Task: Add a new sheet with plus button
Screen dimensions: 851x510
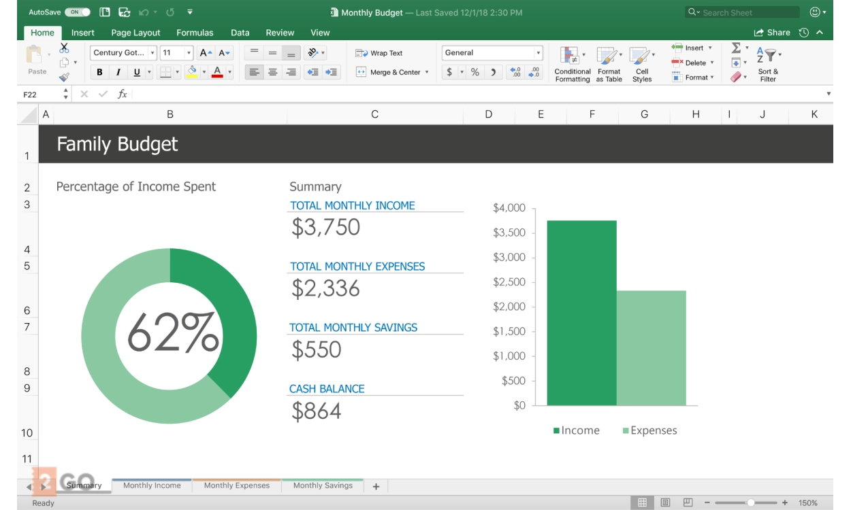Action: point(376,486)
